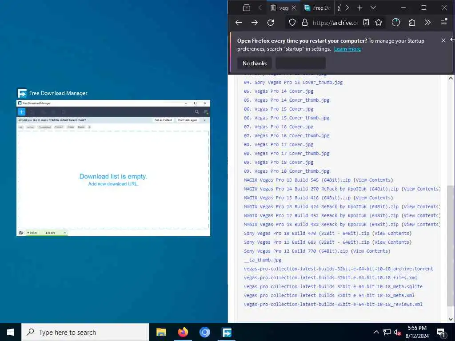The image size is (455, 341).
Task: Download MAGIX Vegas Pro 13 Build 545 zip
Action: pos(297,180)
